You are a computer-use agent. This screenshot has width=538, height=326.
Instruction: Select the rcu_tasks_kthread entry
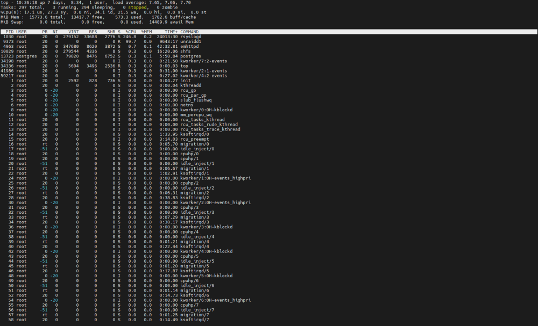[x=202, y=120]
